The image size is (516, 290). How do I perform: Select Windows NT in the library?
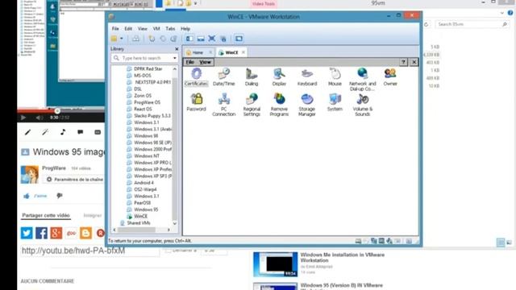coord(147,155)
